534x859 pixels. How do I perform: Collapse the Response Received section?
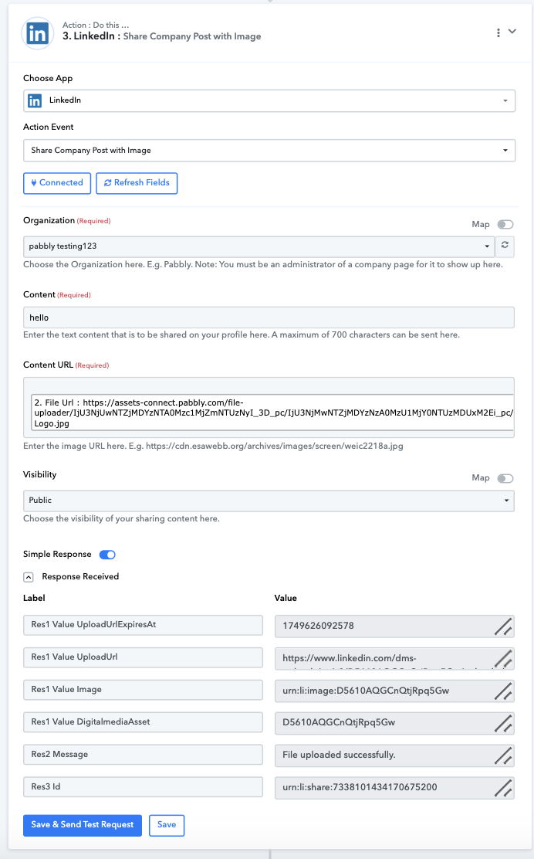(29, 577)
